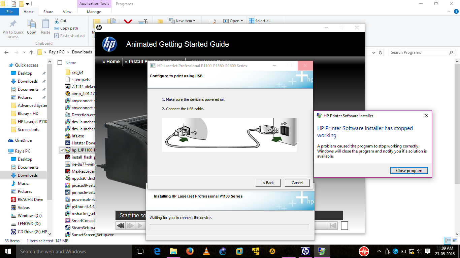Switch to the Share ribbon tab
460x258 pixels.
point(48,12)
